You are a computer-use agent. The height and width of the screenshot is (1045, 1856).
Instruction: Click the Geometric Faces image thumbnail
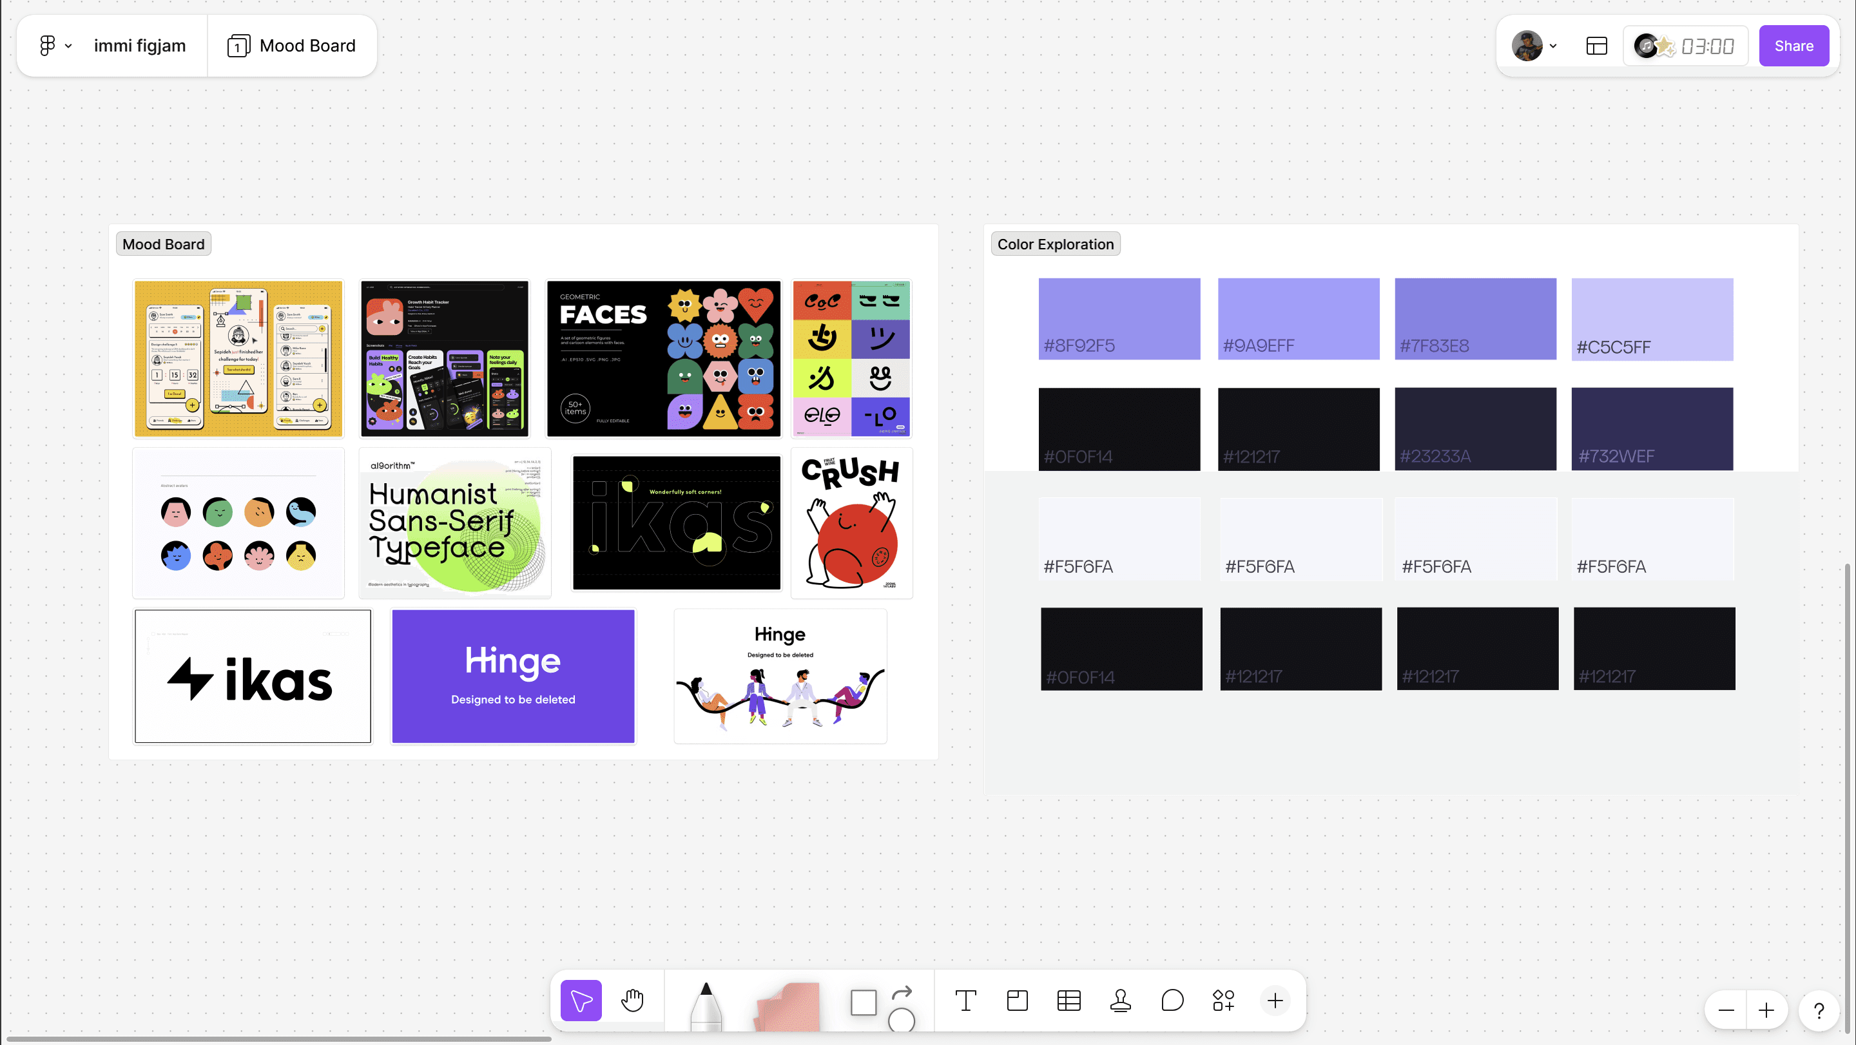(x=663, y=359)
